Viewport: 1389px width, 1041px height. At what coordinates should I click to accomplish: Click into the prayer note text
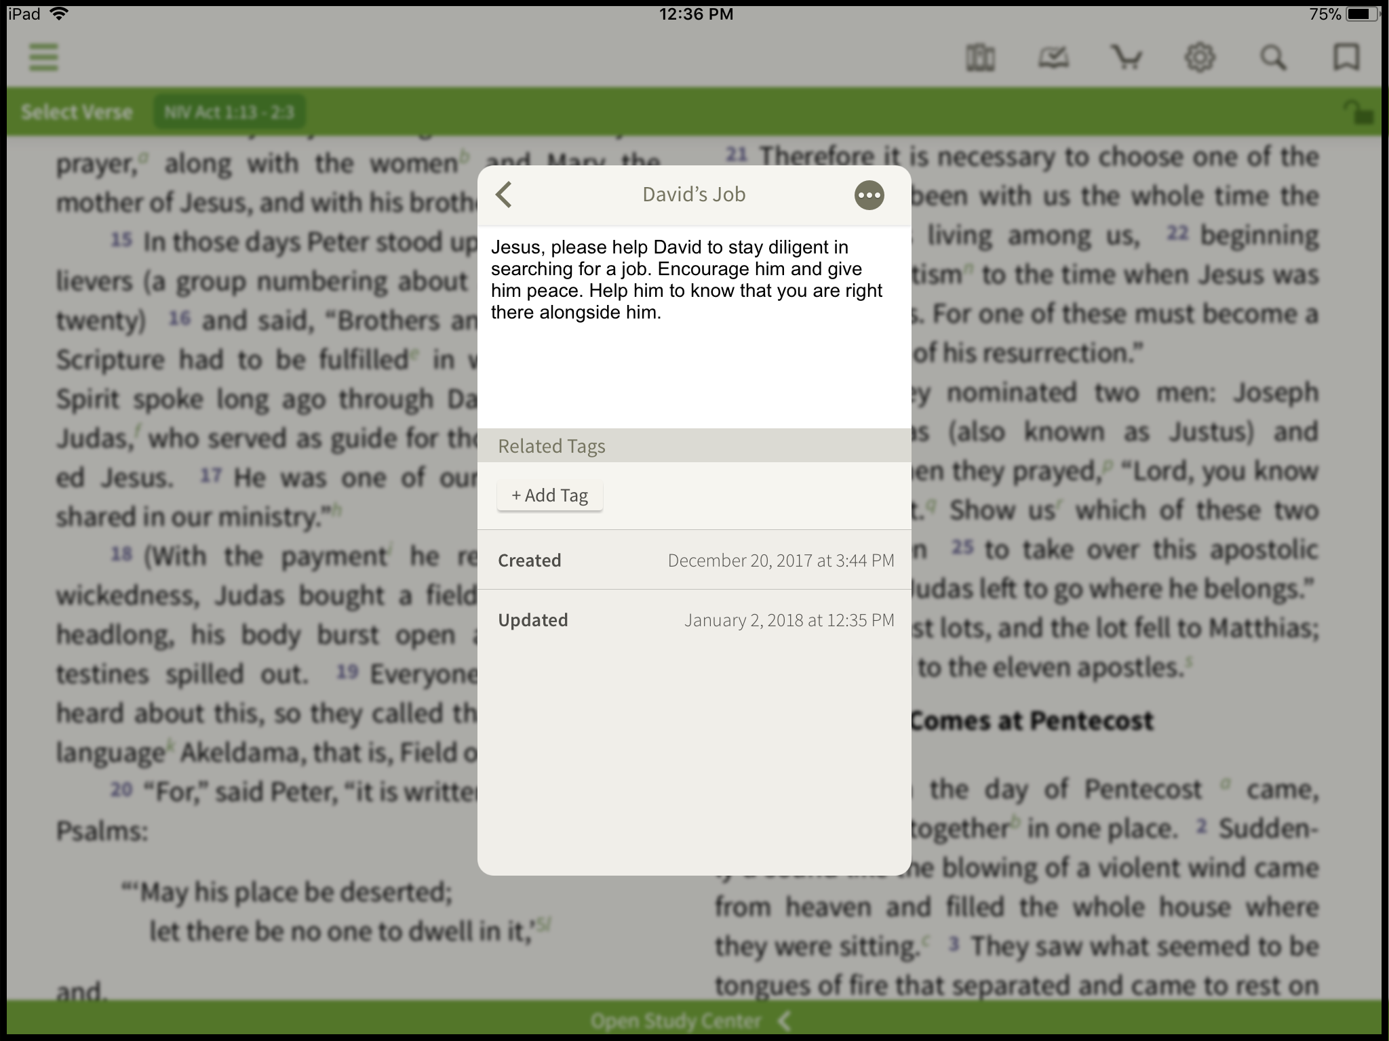(694, 326)
